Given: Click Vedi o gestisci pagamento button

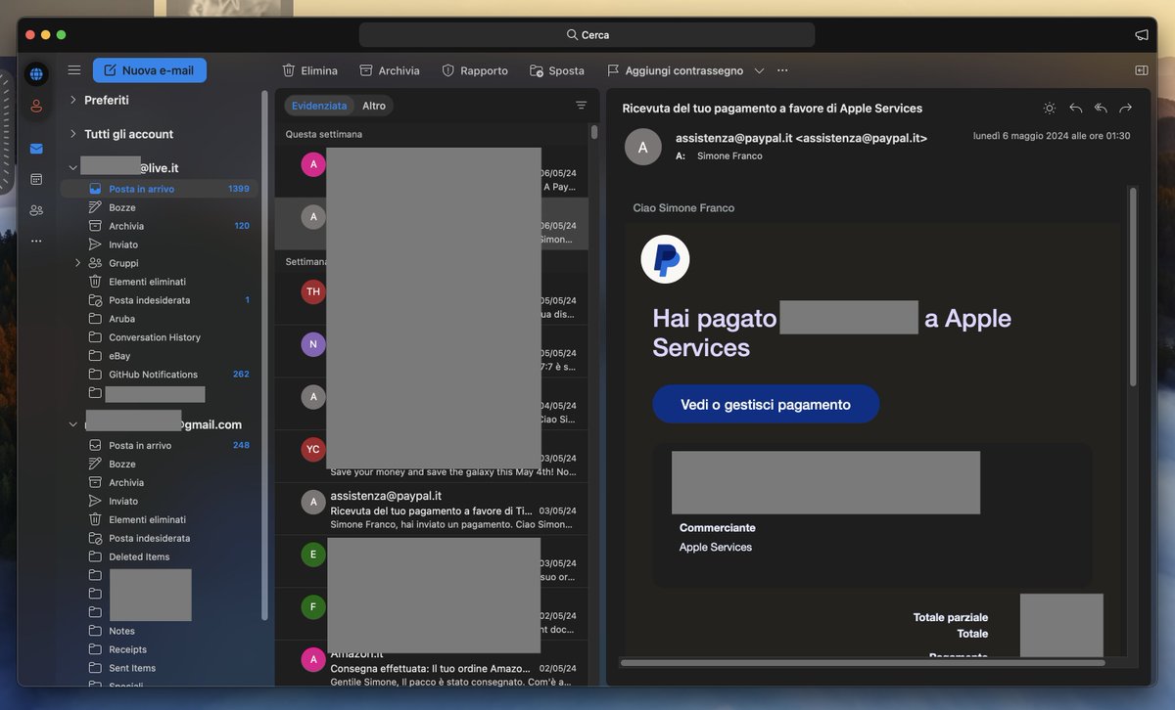Looking at the screenshot, I should pos(766,404).
